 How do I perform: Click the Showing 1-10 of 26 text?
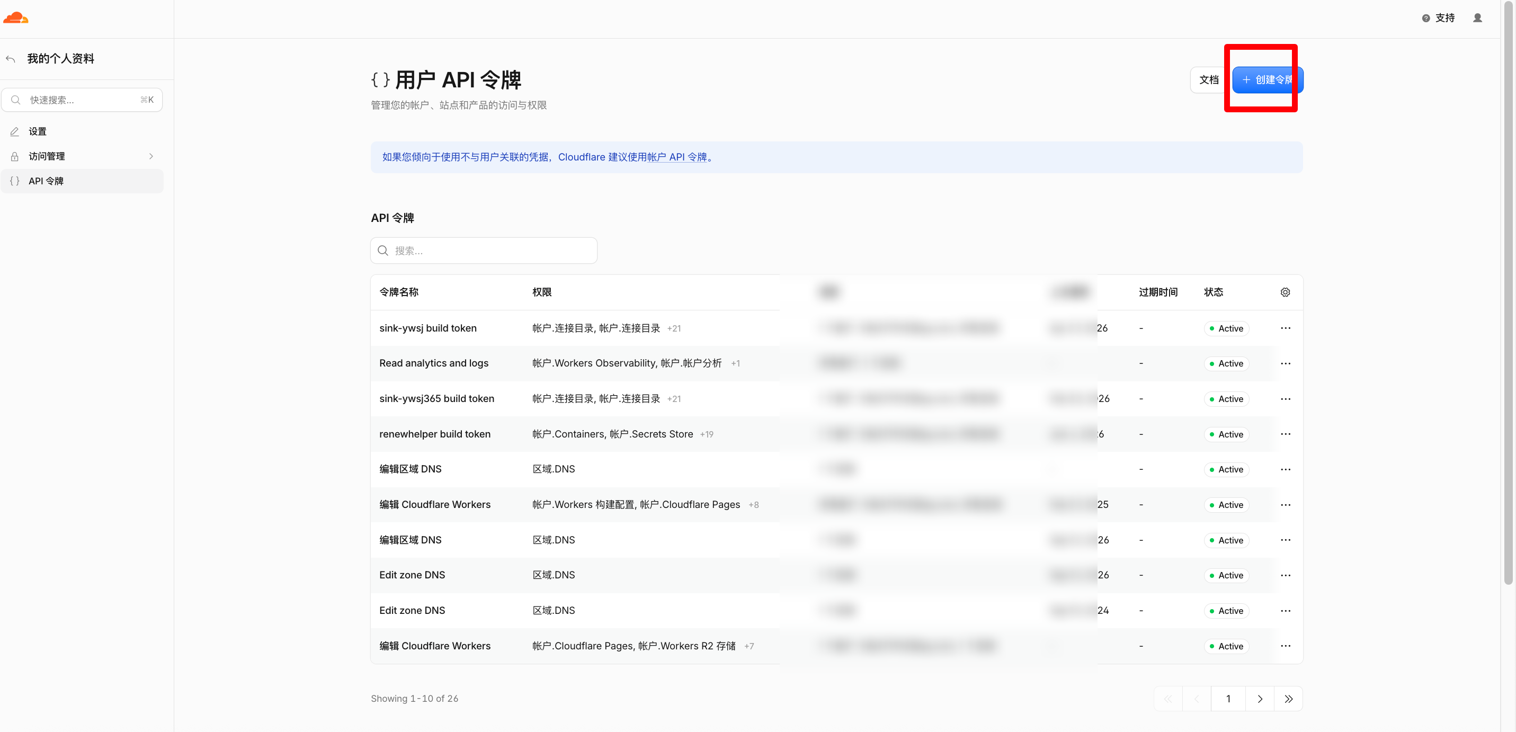pos(414,699)
